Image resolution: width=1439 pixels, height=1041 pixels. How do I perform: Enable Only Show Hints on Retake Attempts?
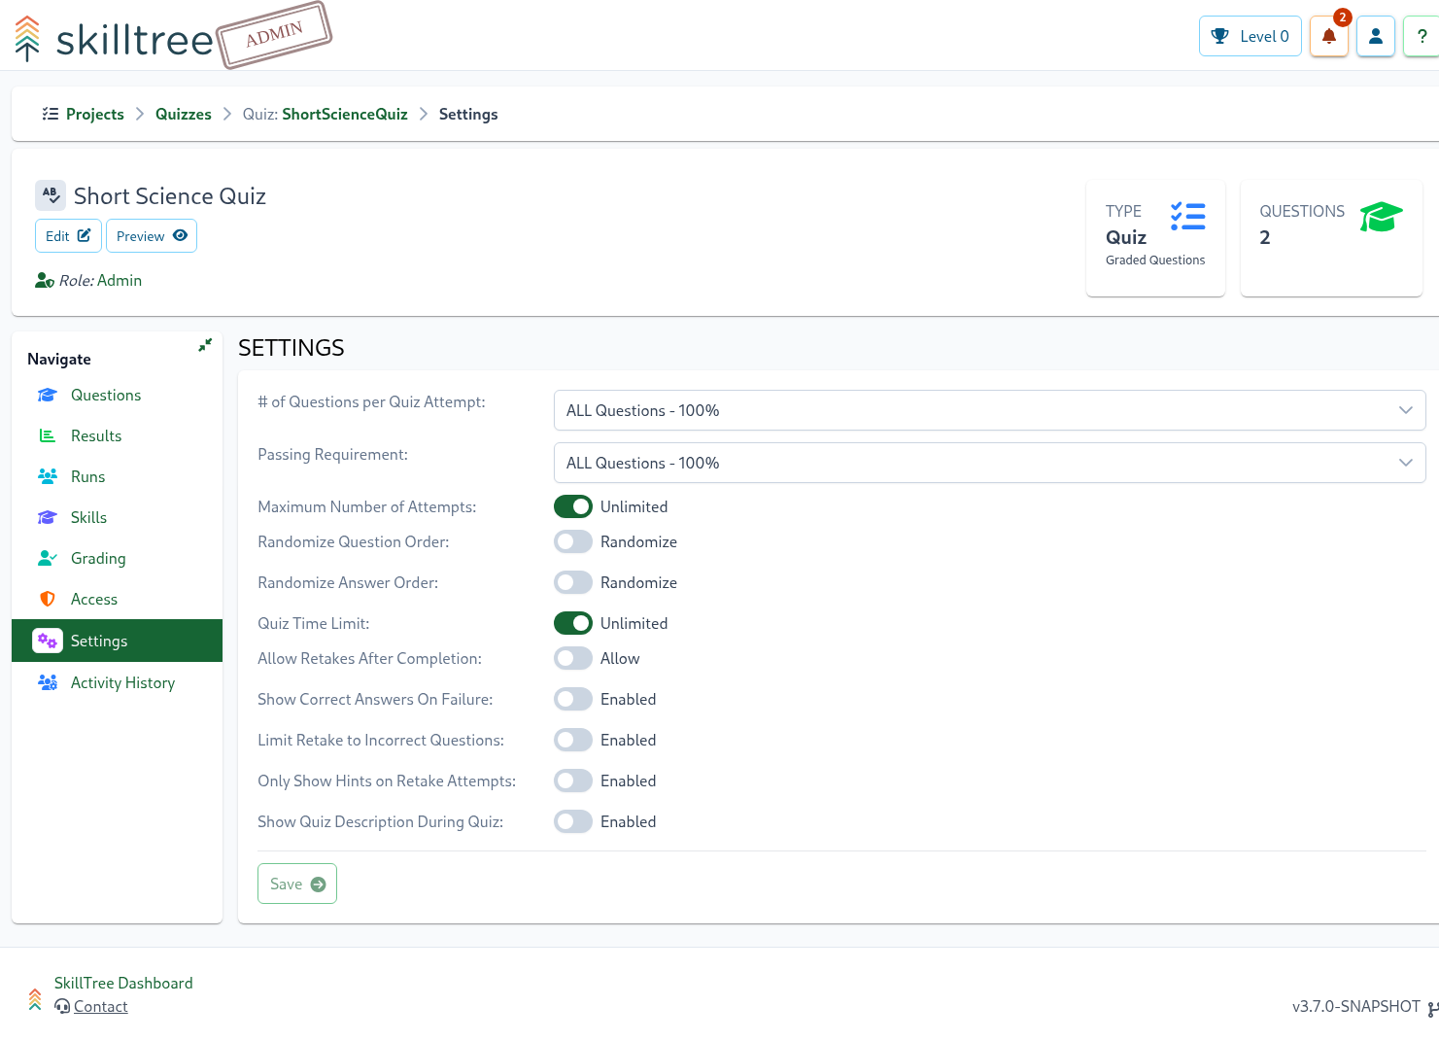tap(573, 781)
